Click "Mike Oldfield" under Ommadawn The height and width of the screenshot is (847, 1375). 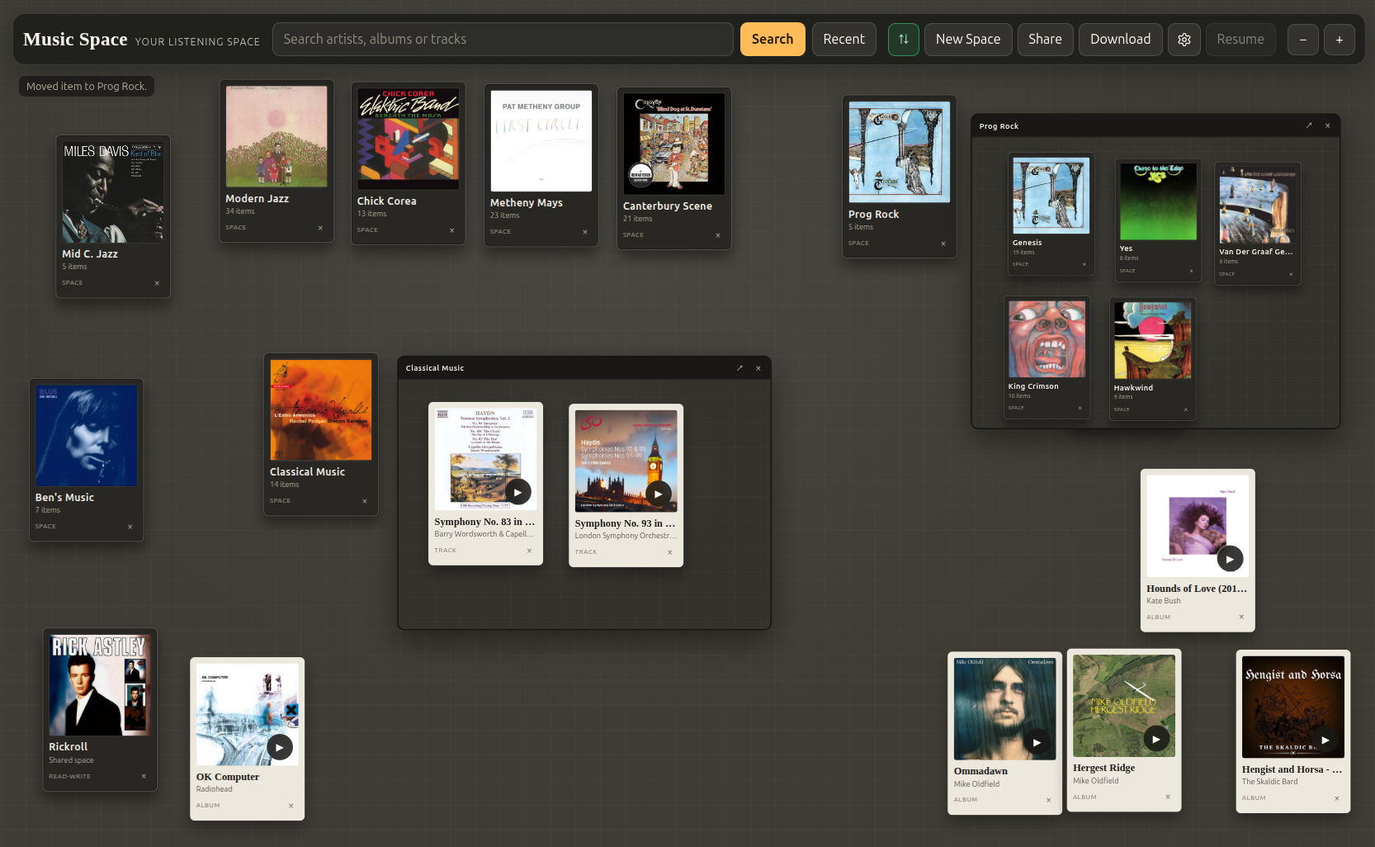point(976,784)
